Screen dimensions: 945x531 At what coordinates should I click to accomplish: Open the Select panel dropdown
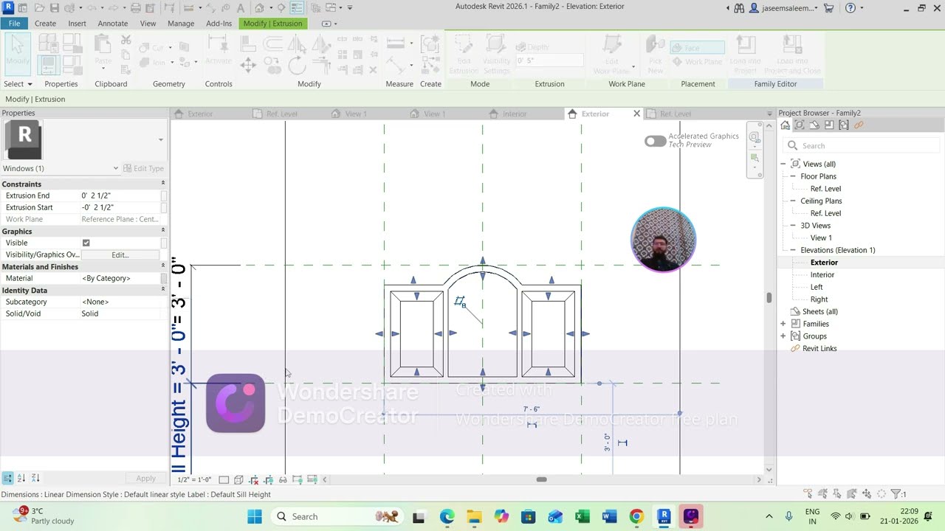pos(18,84)
